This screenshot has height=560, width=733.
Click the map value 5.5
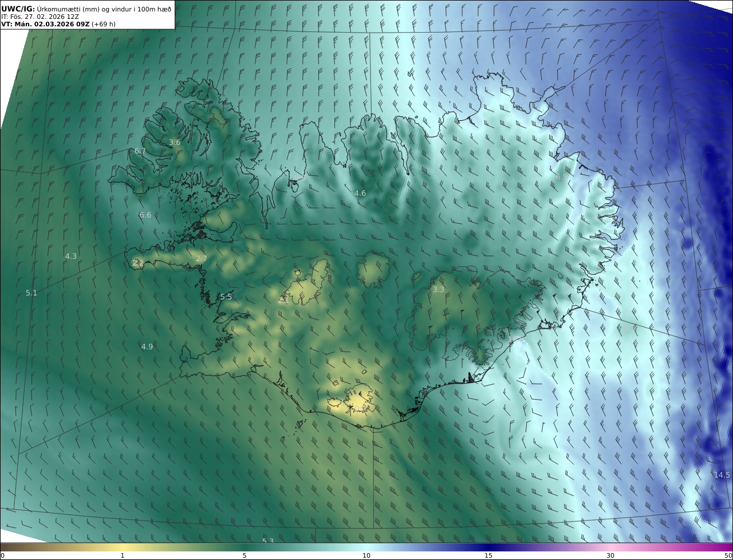click(x=226, y=297)
